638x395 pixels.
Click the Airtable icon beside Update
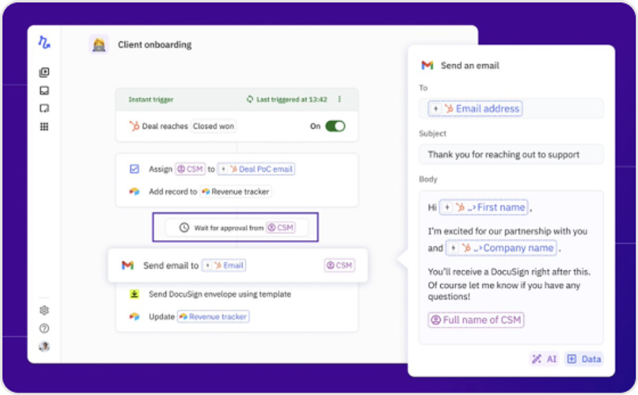coord(134,316)
